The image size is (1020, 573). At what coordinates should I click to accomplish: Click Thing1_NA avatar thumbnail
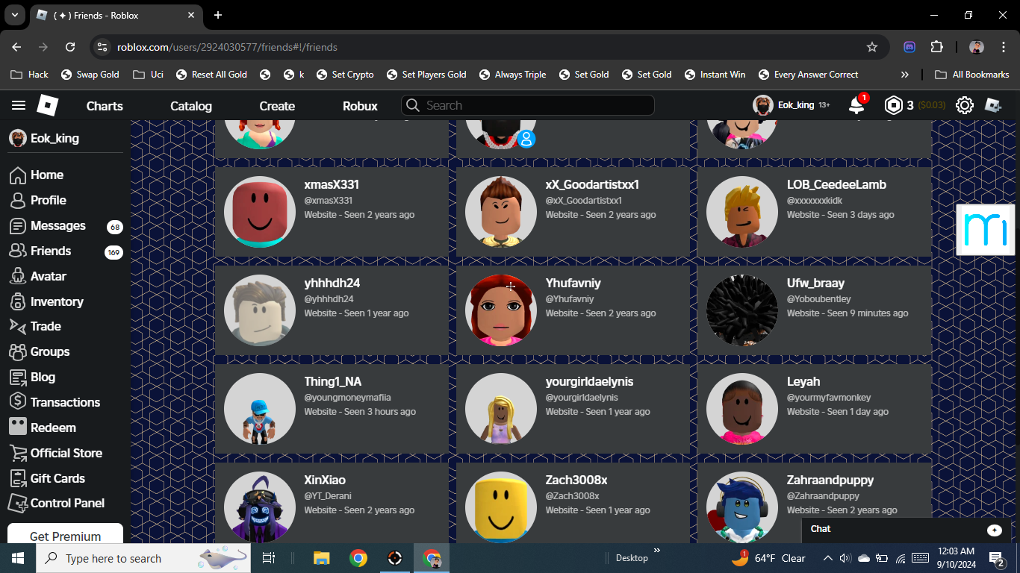click(260, 409)
